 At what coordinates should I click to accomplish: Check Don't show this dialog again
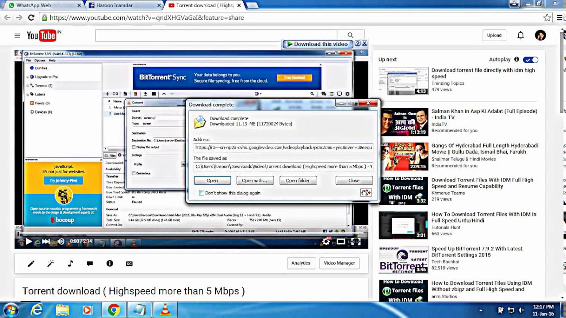[202, 193]
